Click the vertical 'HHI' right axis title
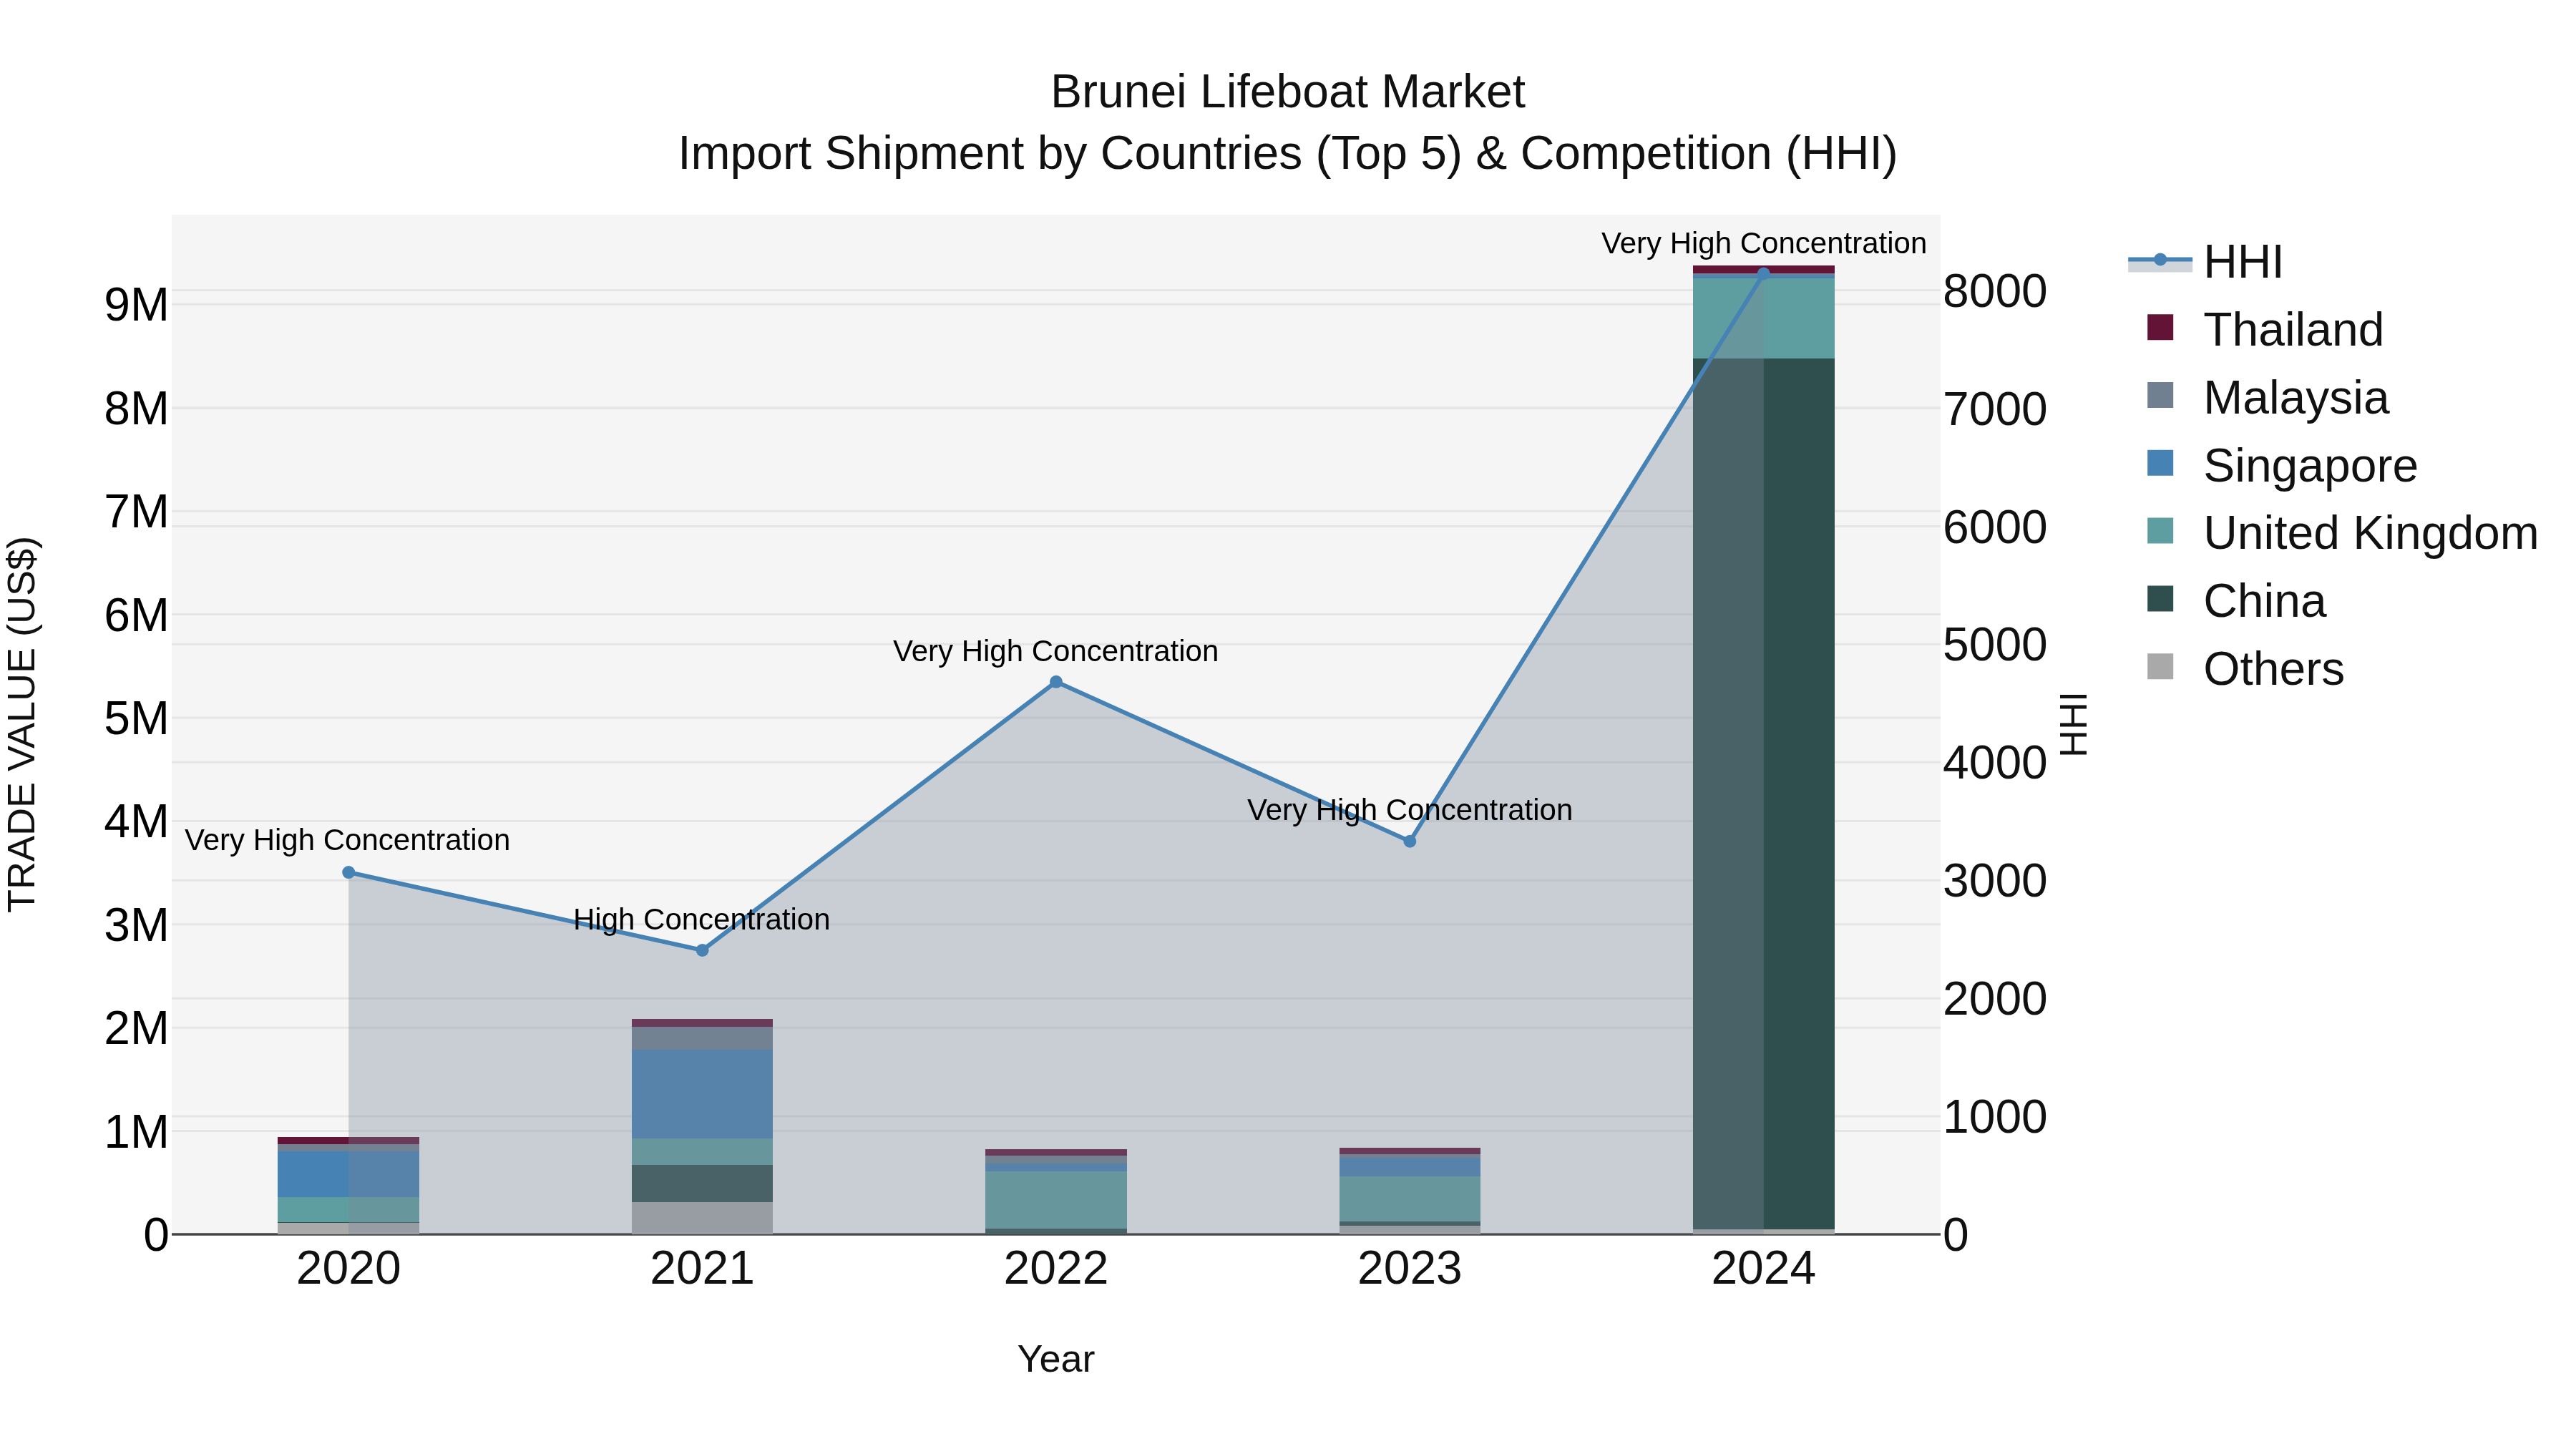 [x=2075, y=724]
